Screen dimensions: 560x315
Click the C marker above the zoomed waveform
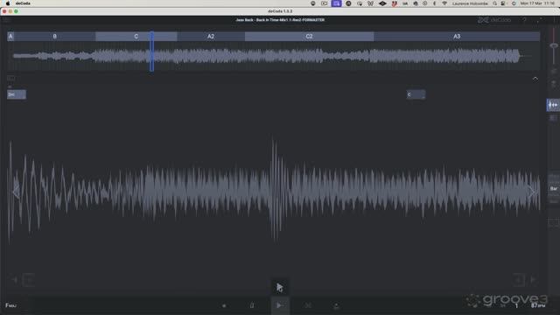[416, 94]
